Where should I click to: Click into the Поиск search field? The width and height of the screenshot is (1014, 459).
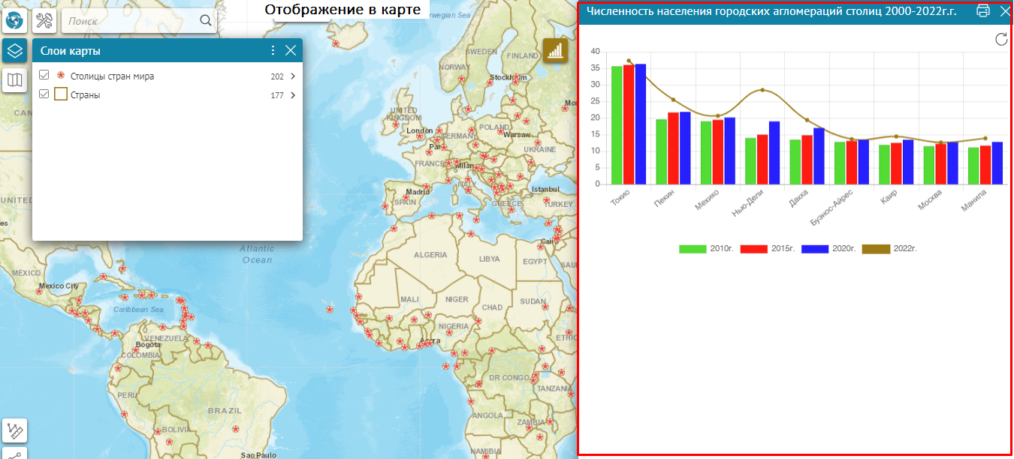131,21
